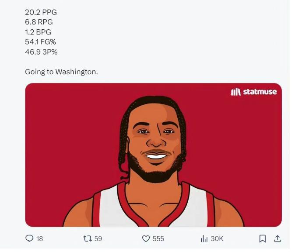The height and width of the screenshot is (252, 295).
Task: Open view analytics bar chart icon
Action: 204,238
